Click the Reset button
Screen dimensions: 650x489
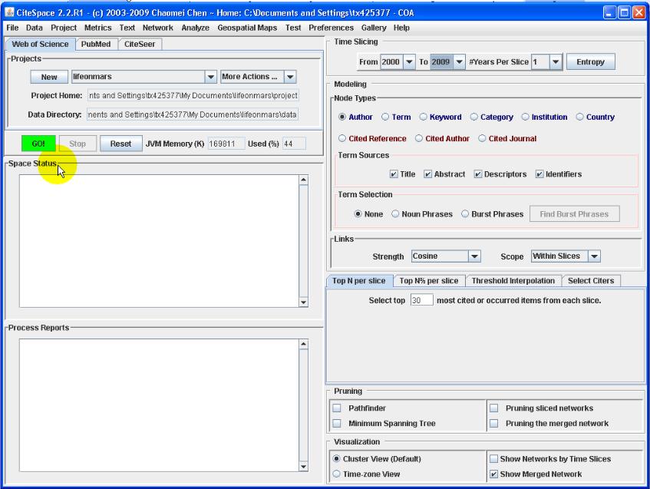click(x=120, y=144)
